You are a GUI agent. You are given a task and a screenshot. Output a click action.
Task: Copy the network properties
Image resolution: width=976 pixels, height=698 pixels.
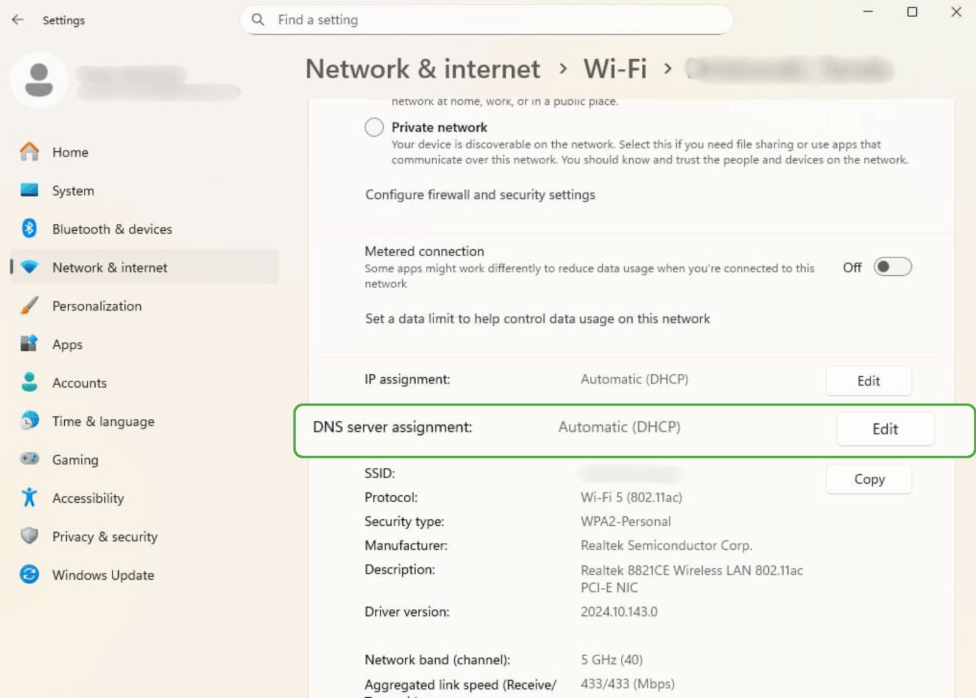(x=869, y=479)
